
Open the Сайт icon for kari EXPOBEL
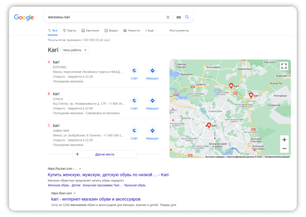click(134, 71)
